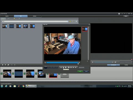Click the green OK button in trim dialog
The height and width of the screenshot is (100, 133).
(x=80, y=71)
